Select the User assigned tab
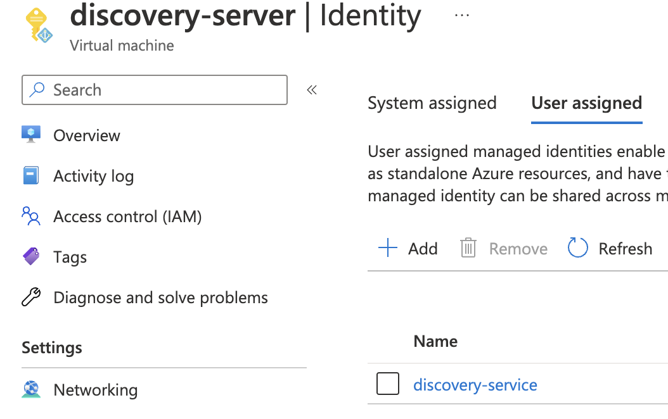The height and width of the screenshot is (419, 668). (x=586, y=103)
